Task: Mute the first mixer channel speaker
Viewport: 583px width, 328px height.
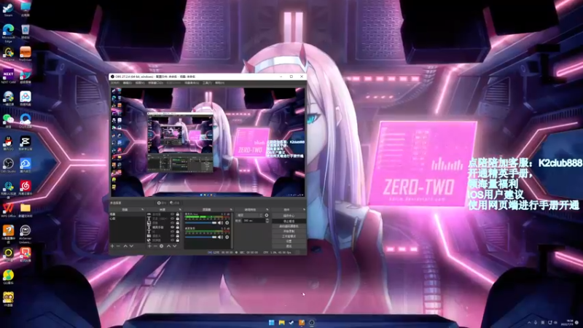Action: tap(220, 223)
